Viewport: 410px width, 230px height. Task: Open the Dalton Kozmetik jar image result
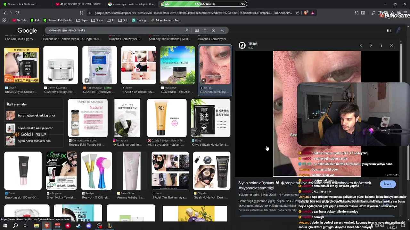(61, 65)
